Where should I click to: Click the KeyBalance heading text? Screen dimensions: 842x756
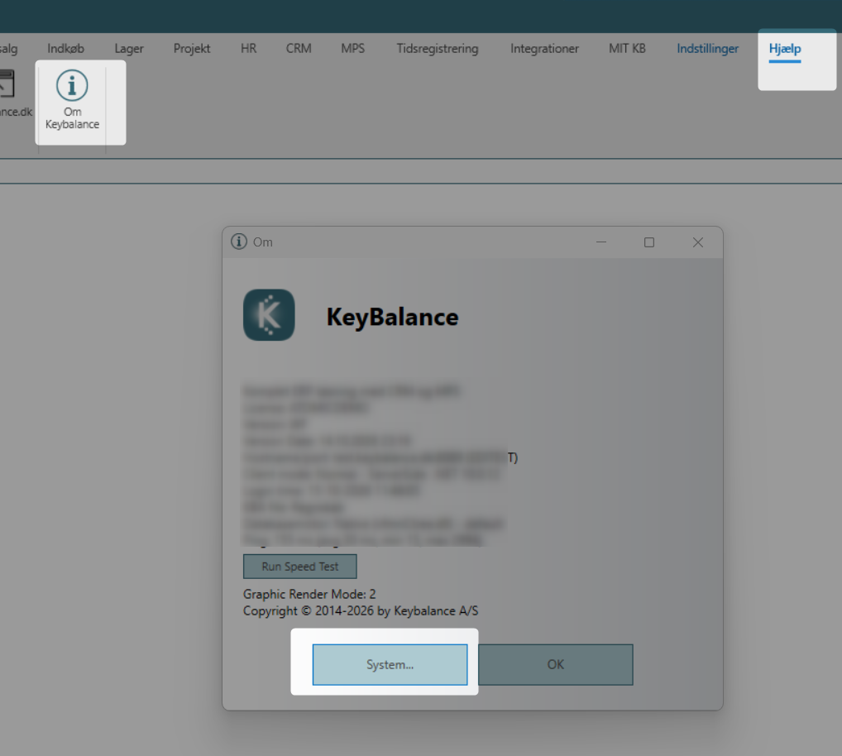pos(393,317)
